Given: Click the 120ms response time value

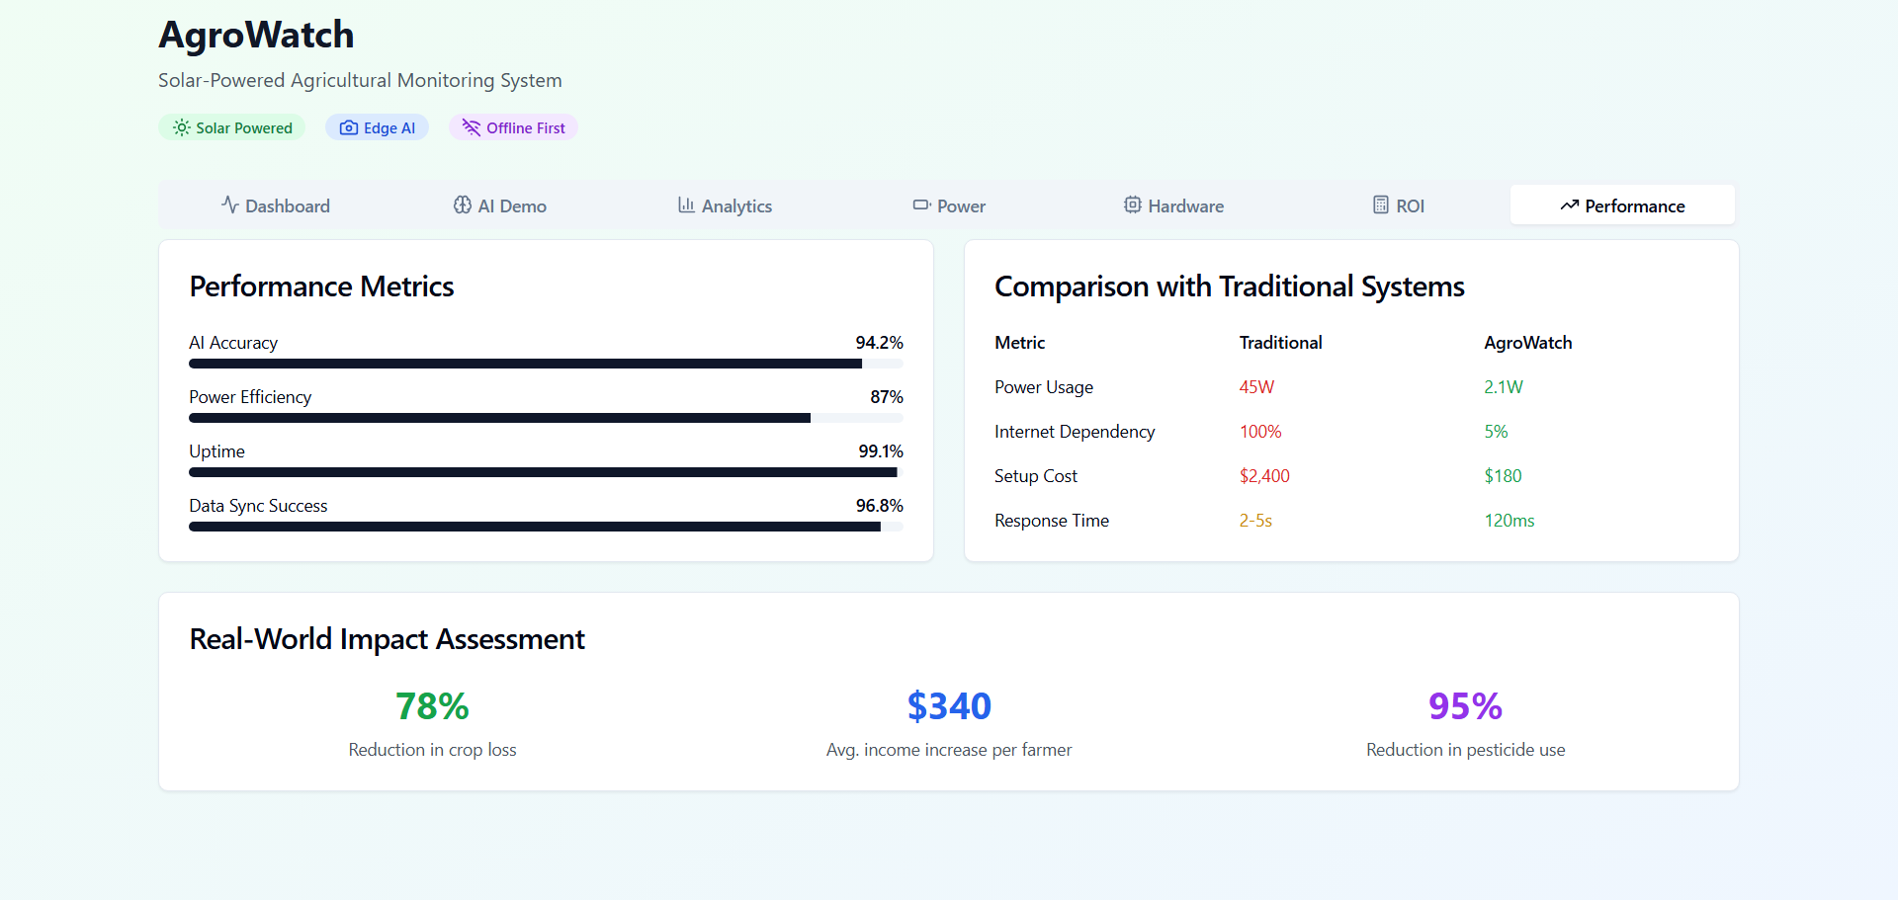Looking at the screenshot, I should pyautogui.click(x=1510, y=521).
